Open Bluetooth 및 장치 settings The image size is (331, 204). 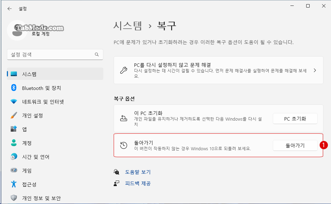[55, 88]
